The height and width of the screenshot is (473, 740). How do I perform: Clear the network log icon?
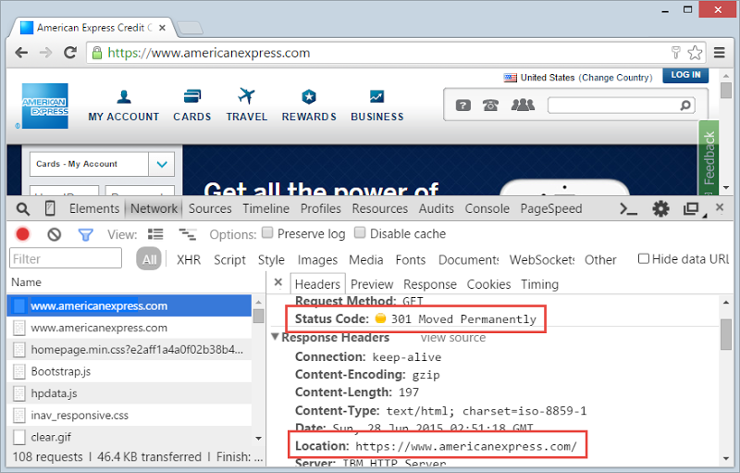pos(55,234)
